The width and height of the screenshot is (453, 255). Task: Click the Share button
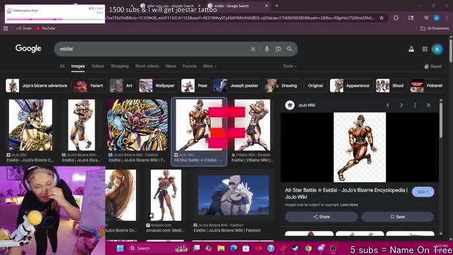pos(321,217)
